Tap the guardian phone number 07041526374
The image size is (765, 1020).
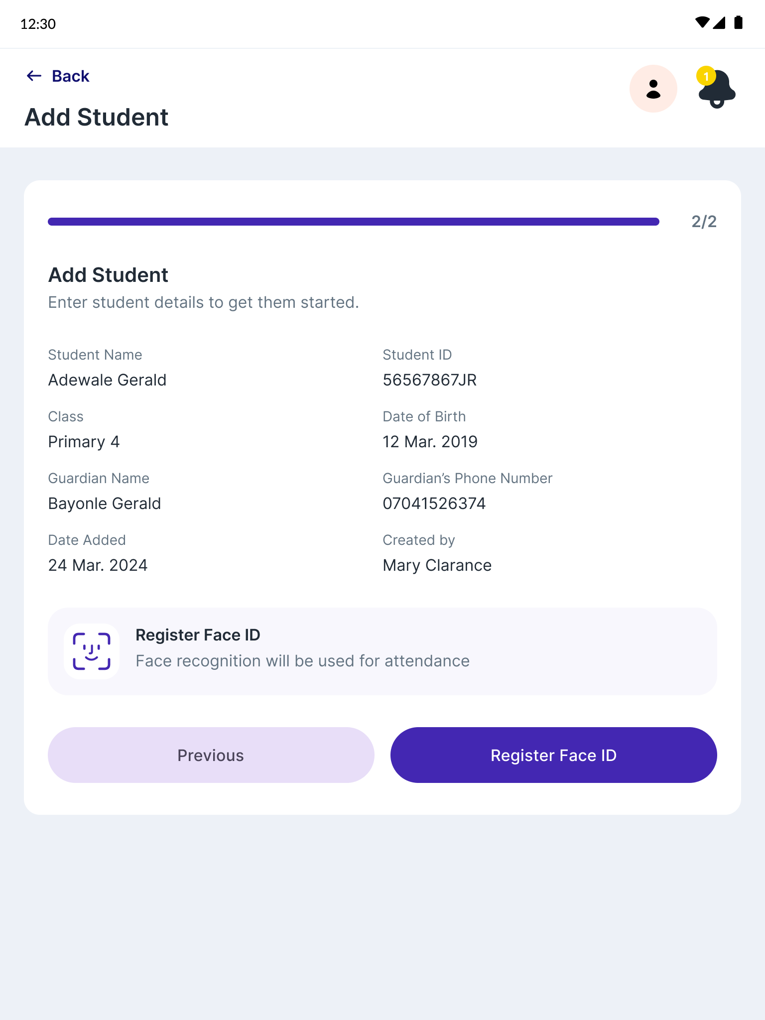tap(434, 504)
